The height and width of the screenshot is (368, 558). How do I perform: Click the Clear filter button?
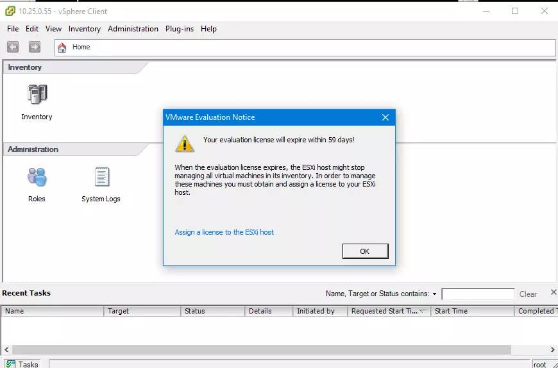528,294
